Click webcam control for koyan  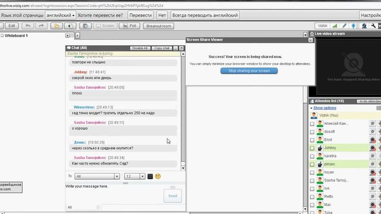[x=372, y=172]
